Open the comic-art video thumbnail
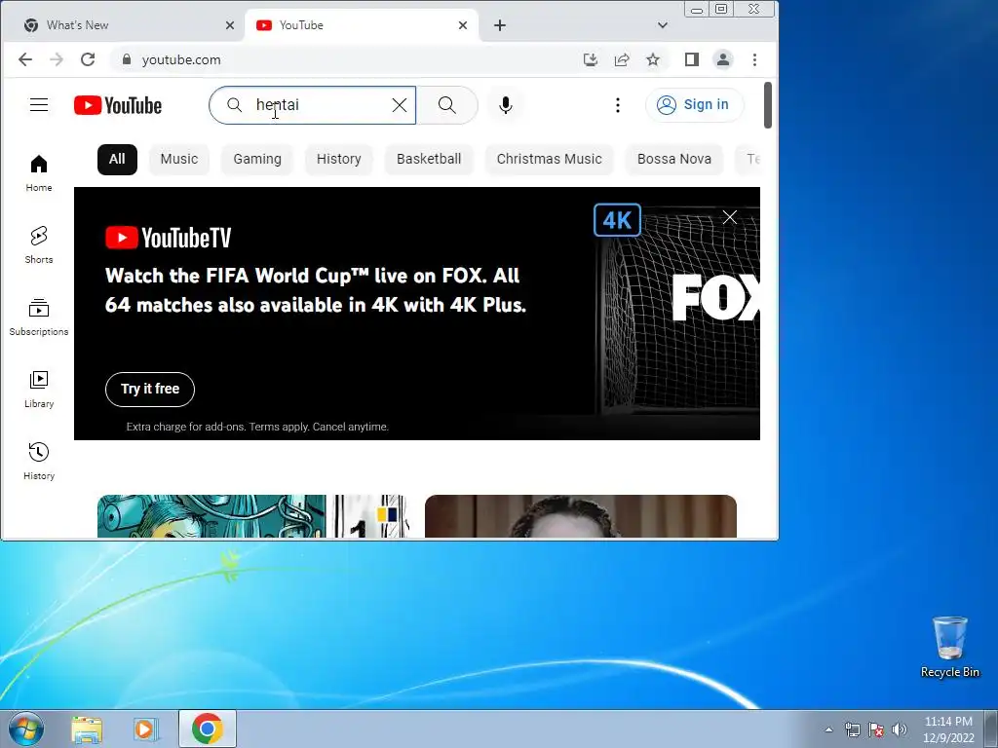The height and width of the screenshot is (748, 998). pos(252,516)
